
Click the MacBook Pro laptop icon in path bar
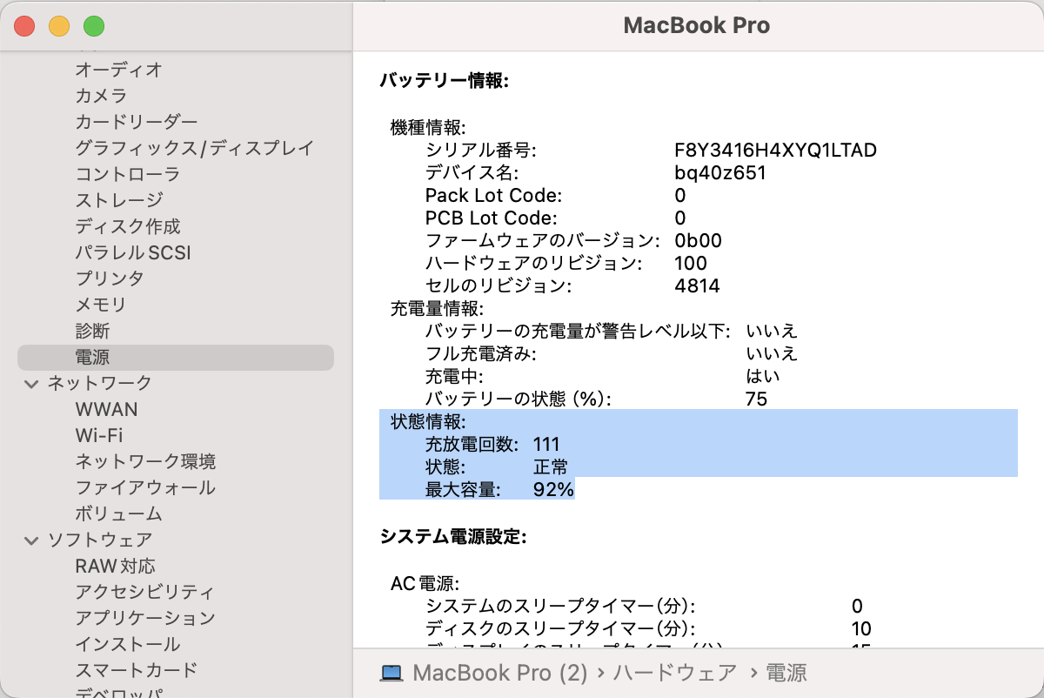(392, 673)
